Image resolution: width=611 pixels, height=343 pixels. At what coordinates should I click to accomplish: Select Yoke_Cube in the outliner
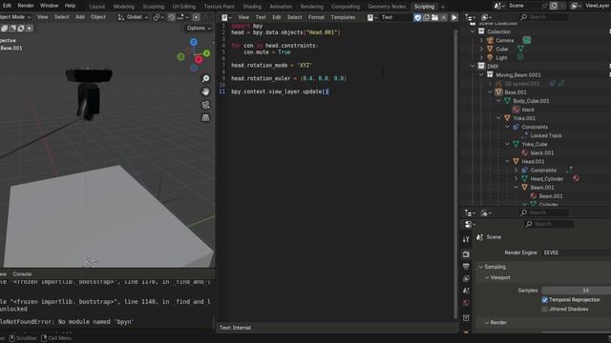coord(535,144)
